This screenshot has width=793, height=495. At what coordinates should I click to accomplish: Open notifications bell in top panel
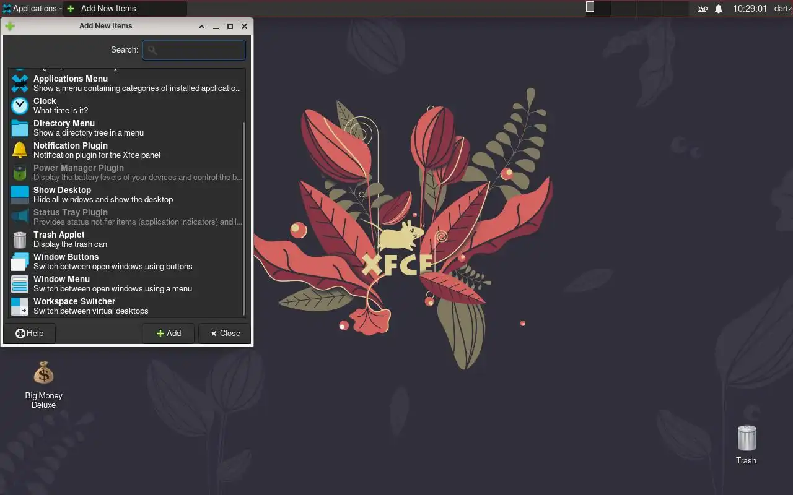click(x=719, y=9)
